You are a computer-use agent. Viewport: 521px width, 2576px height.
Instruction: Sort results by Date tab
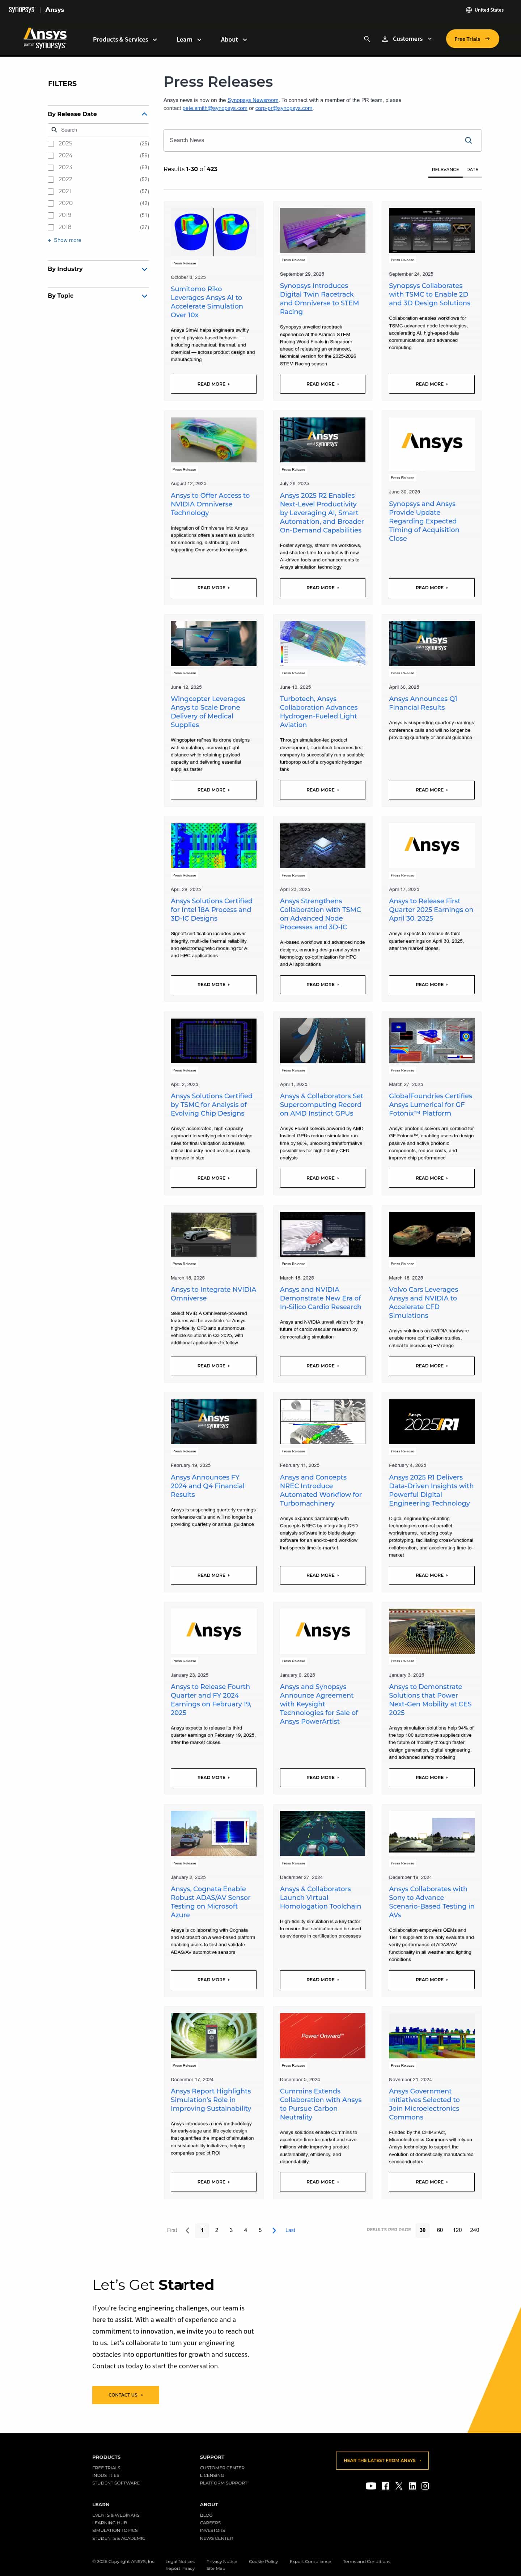[x=472, y=170]
